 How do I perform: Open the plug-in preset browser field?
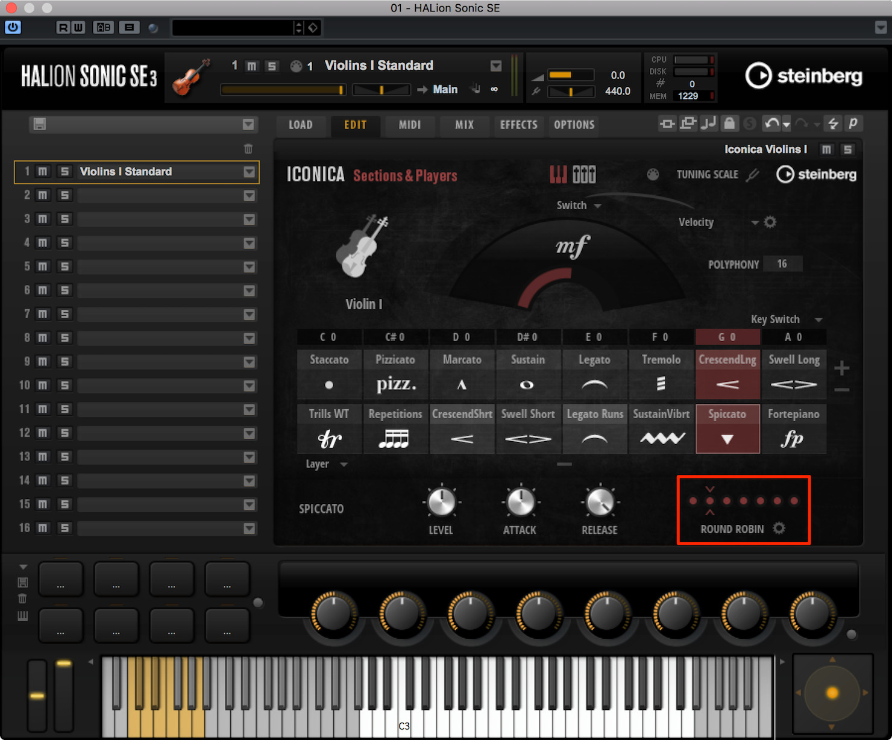coord(232,27)
